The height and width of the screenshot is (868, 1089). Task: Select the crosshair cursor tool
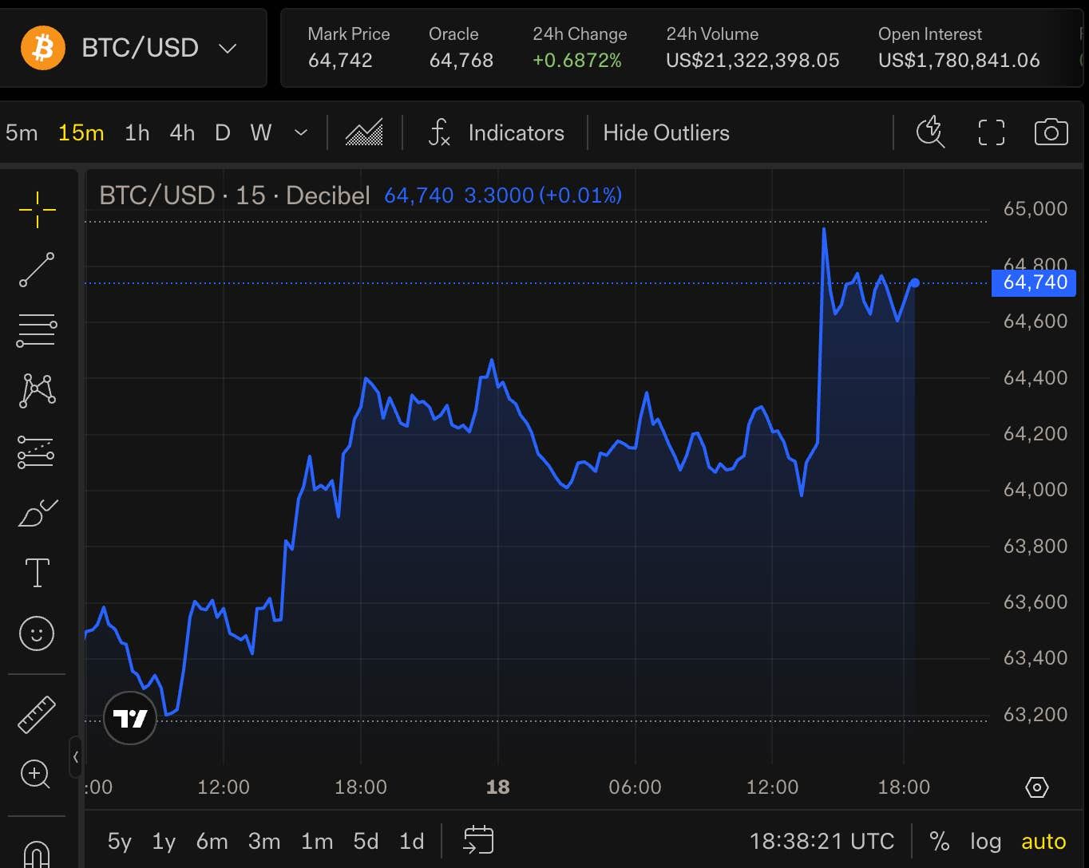[37, 210]
